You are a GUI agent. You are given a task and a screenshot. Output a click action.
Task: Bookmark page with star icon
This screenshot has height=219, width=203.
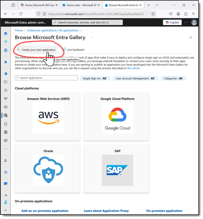pyautogui.click(x=153, y=14)
